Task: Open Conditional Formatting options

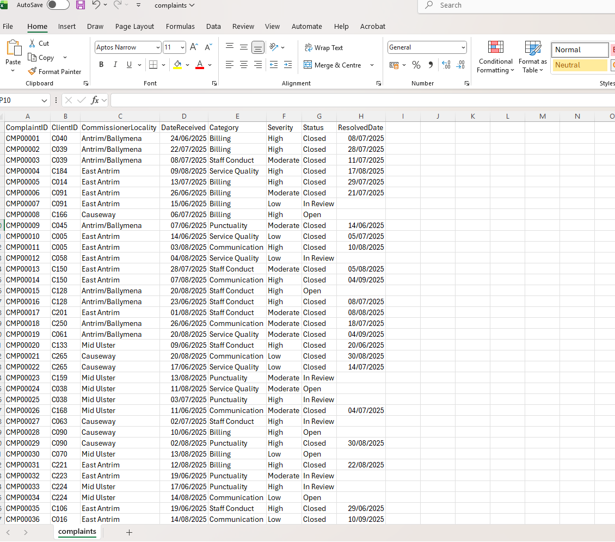Action: (x=495, y=56)
